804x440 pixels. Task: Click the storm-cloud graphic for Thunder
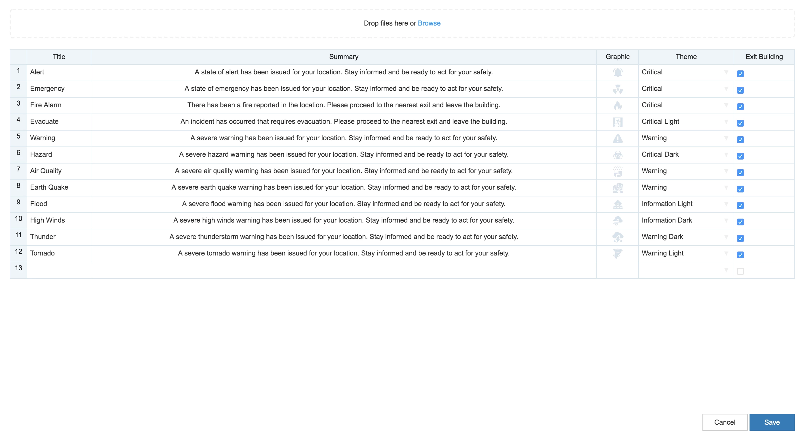tap(617, 237)
